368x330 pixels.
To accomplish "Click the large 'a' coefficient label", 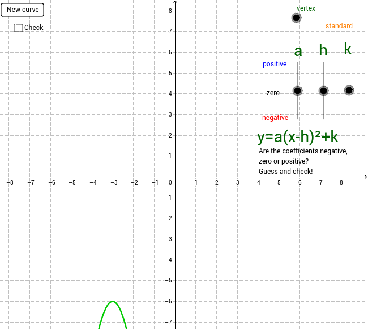I will tap(298, 51).
